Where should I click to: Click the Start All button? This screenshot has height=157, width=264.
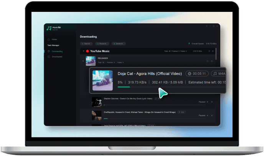[x=86, y=44]
